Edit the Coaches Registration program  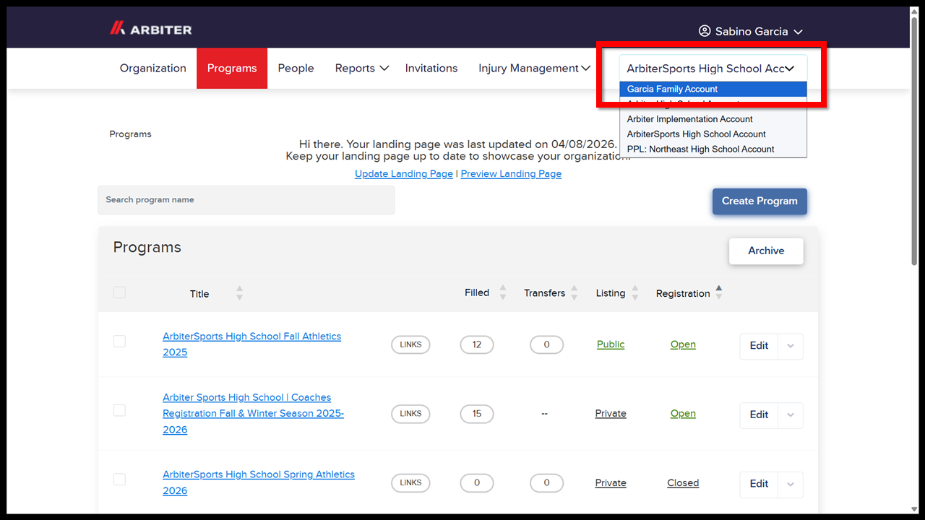tap(759, 415)
